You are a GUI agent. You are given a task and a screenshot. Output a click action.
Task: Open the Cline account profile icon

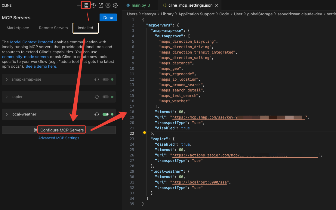pos(108,5)
